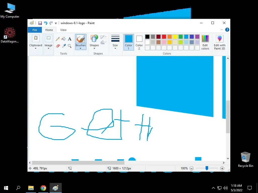
Task: Open the shape Fill dropdown
Action: click(x=104, y=42)
